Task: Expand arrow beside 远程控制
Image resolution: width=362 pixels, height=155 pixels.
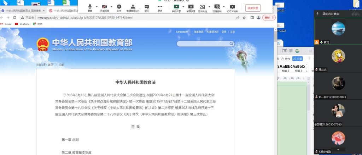Action: (x=224, y=7)
